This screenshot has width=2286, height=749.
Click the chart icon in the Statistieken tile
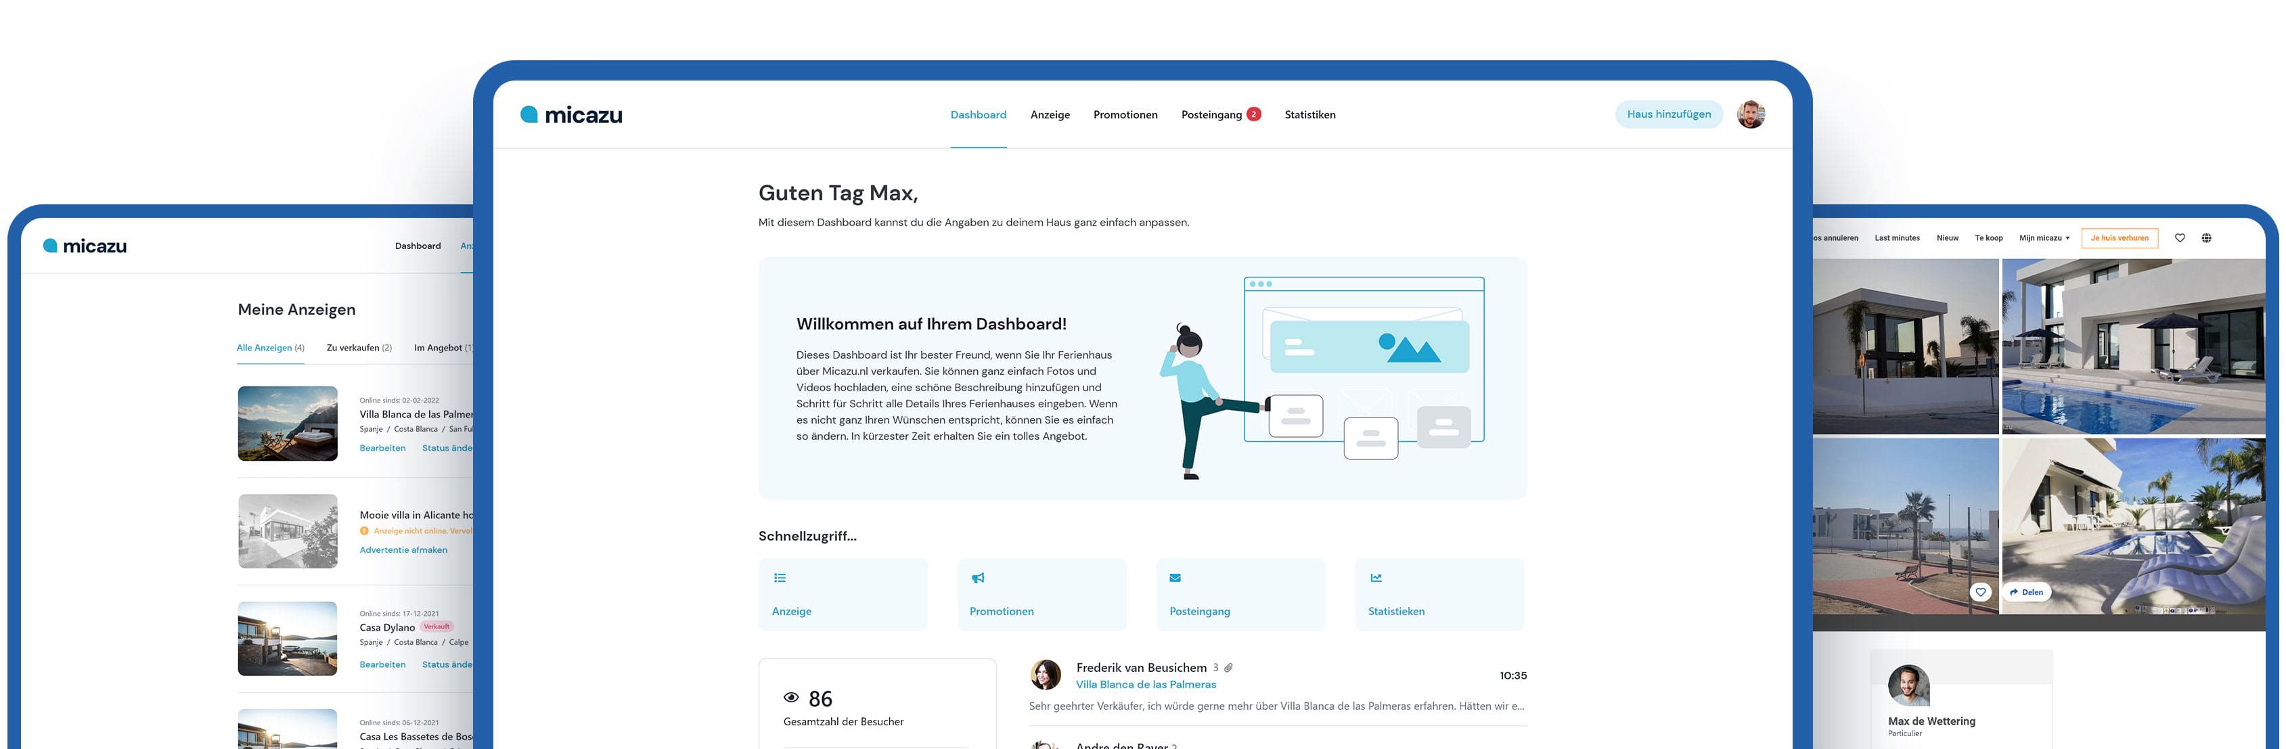click(x=1376, y=578)
